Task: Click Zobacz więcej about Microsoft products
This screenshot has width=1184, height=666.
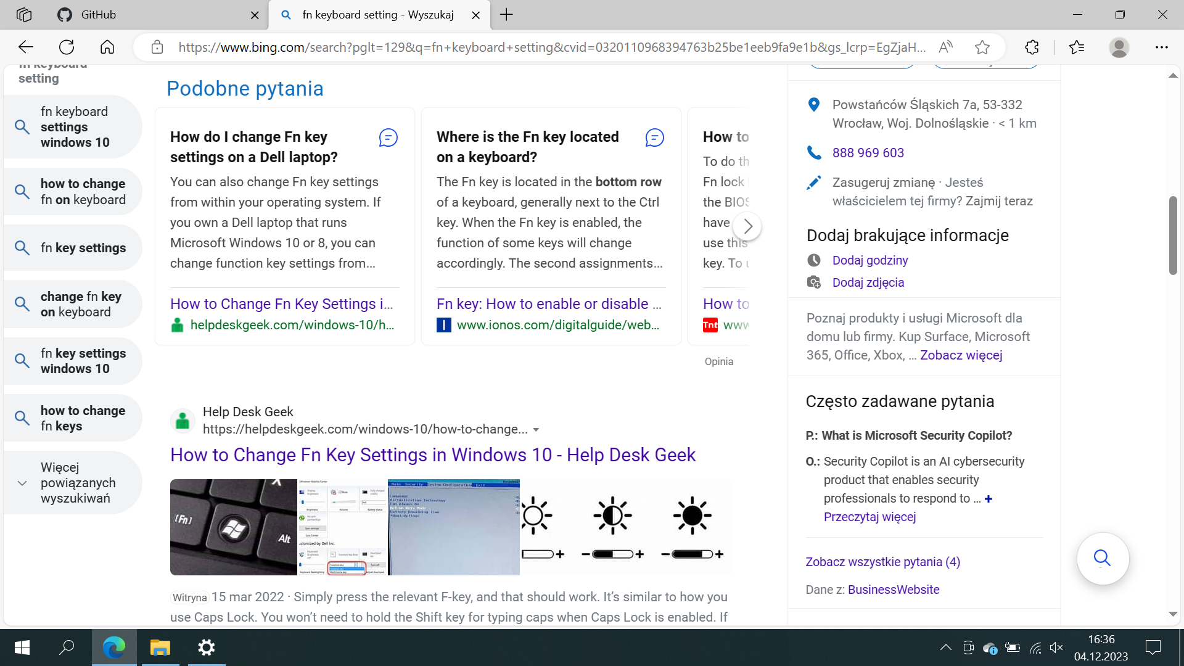Action: 961,355
